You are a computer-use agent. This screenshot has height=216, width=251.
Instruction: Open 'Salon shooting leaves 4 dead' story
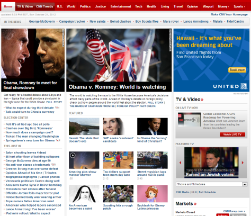click(26, 152)
